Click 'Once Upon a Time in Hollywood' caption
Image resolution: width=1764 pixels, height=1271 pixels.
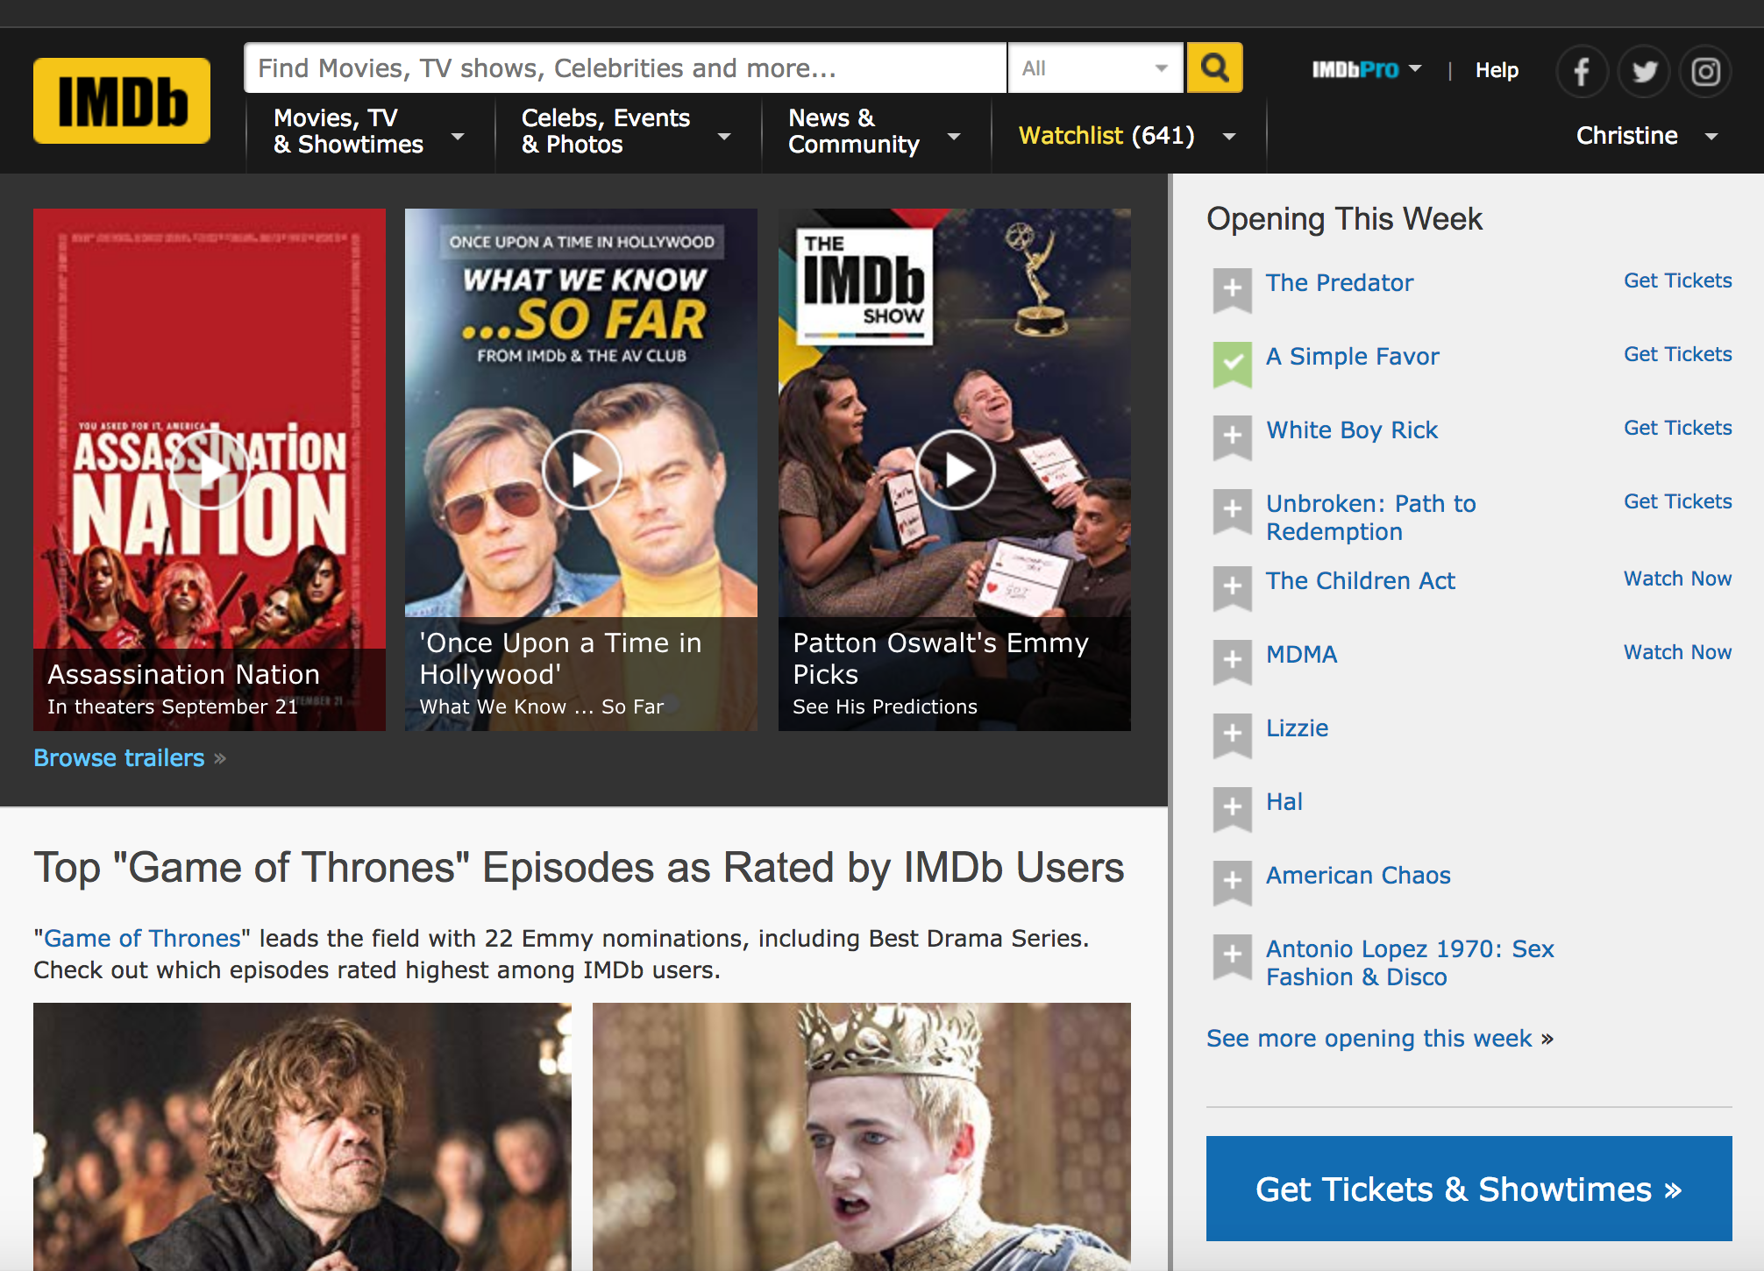(560, 658)
